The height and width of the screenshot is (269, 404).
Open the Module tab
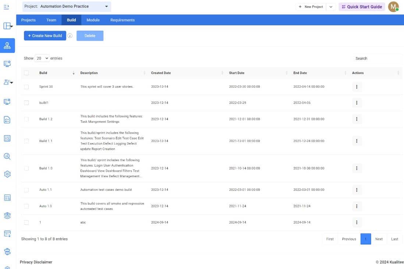tap(93, 20)
